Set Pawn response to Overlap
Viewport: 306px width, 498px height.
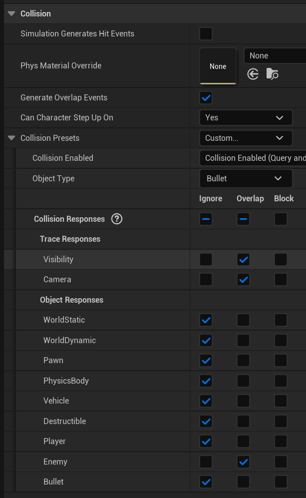[x=243, y=360]
